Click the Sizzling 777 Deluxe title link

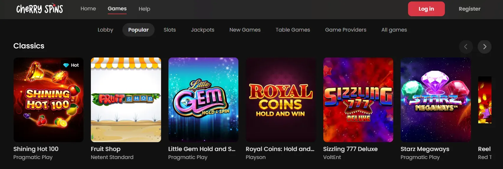tap(350, 149)
